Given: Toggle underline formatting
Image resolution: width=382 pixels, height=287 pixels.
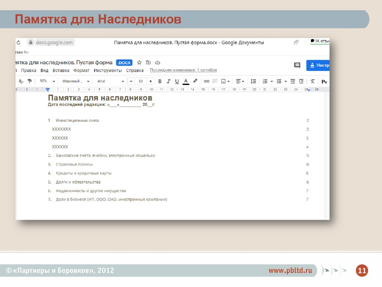Looking at the screenshot, I should [177, 81].
